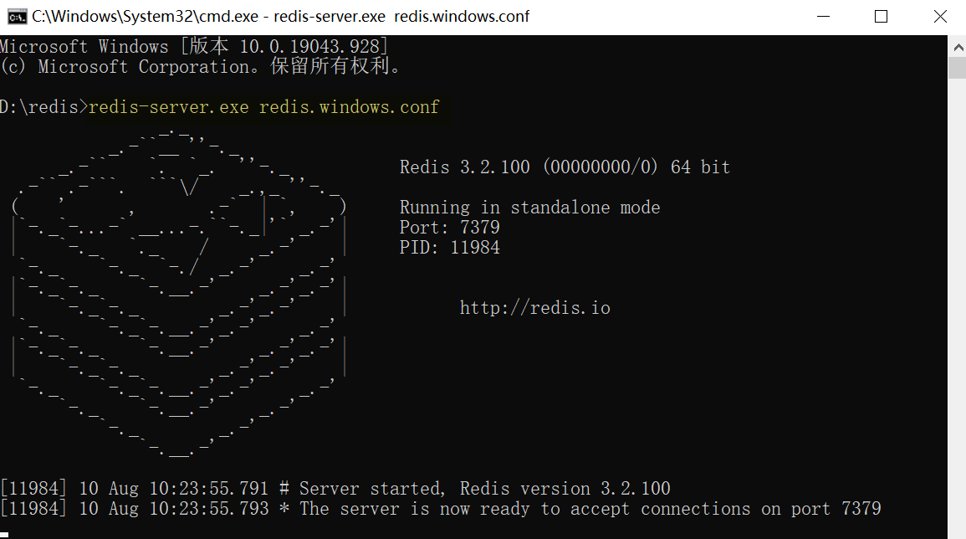Click the D:\redis prompt path
Image resolution: width=966 pixels, height=539 pixels.
pyautogui.click(x=38, y=107)
